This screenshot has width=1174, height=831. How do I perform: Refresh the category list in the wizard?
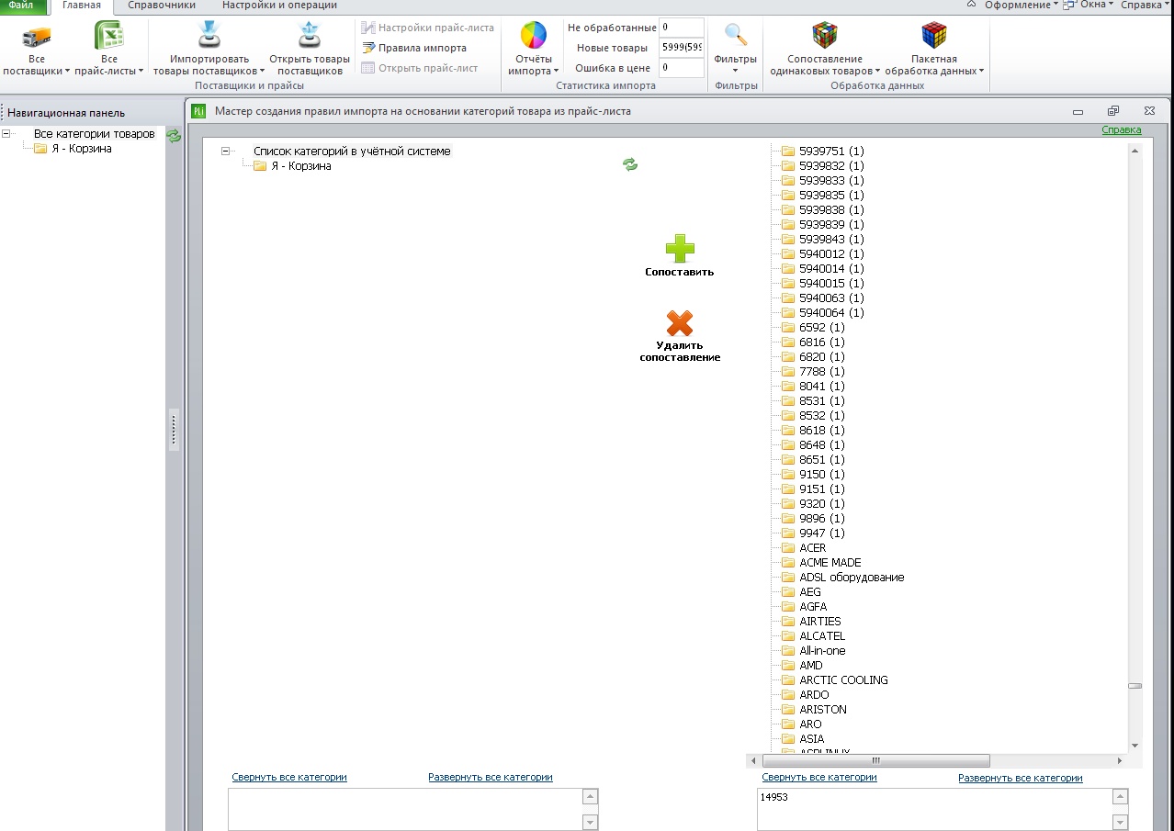(x=630, y=164)
